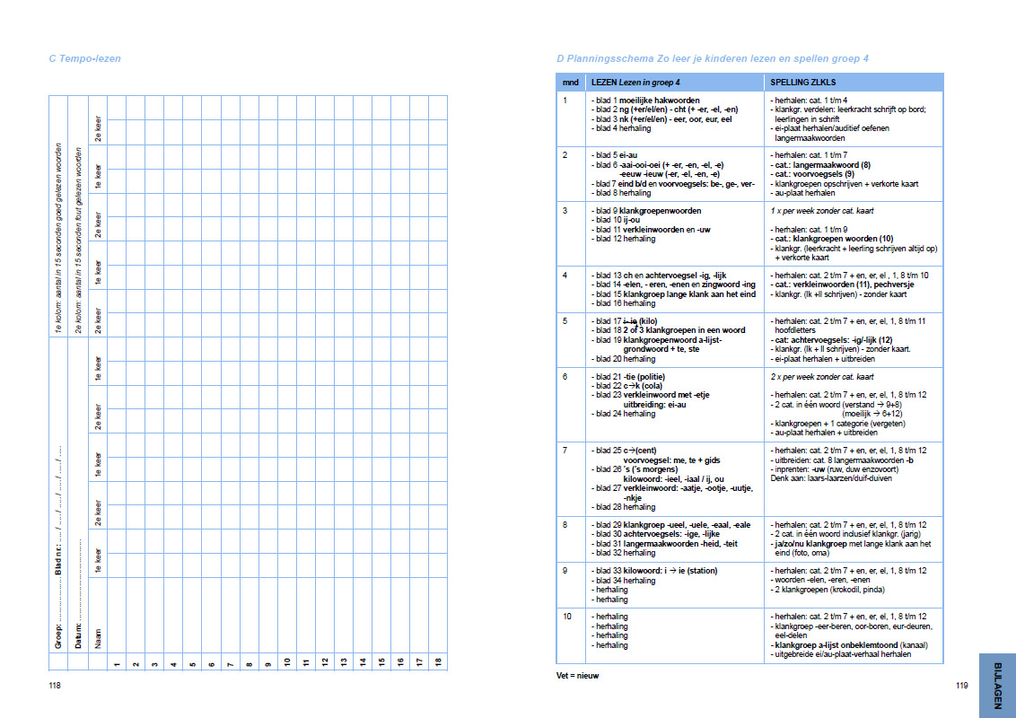This screenshot has width=1016, height=718.
Task: Click '2 x per week zonder cat. kaart'
Action: 821,376
